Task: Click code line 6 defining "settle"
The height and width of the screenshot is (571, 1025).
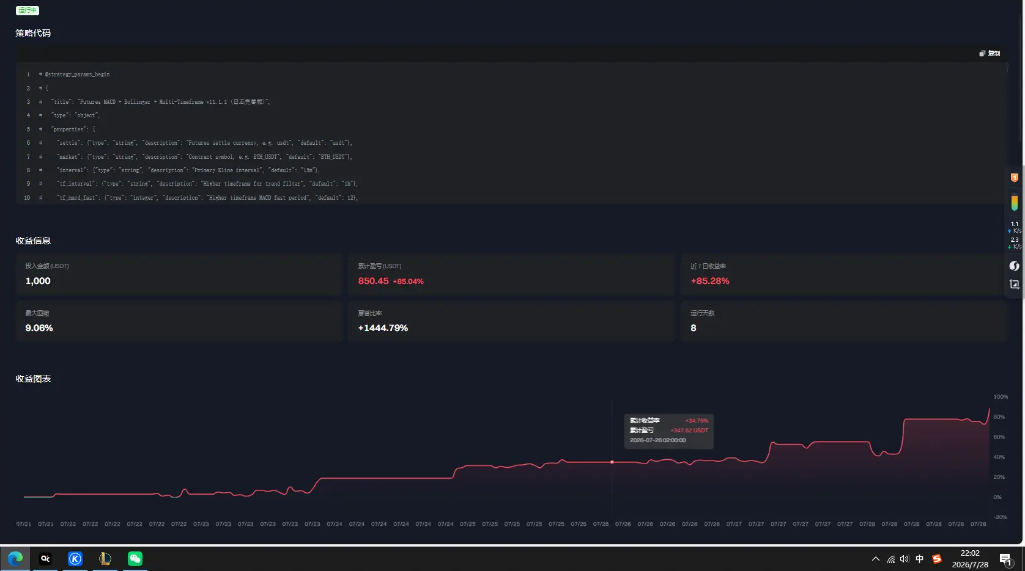Action: (196, 143)
